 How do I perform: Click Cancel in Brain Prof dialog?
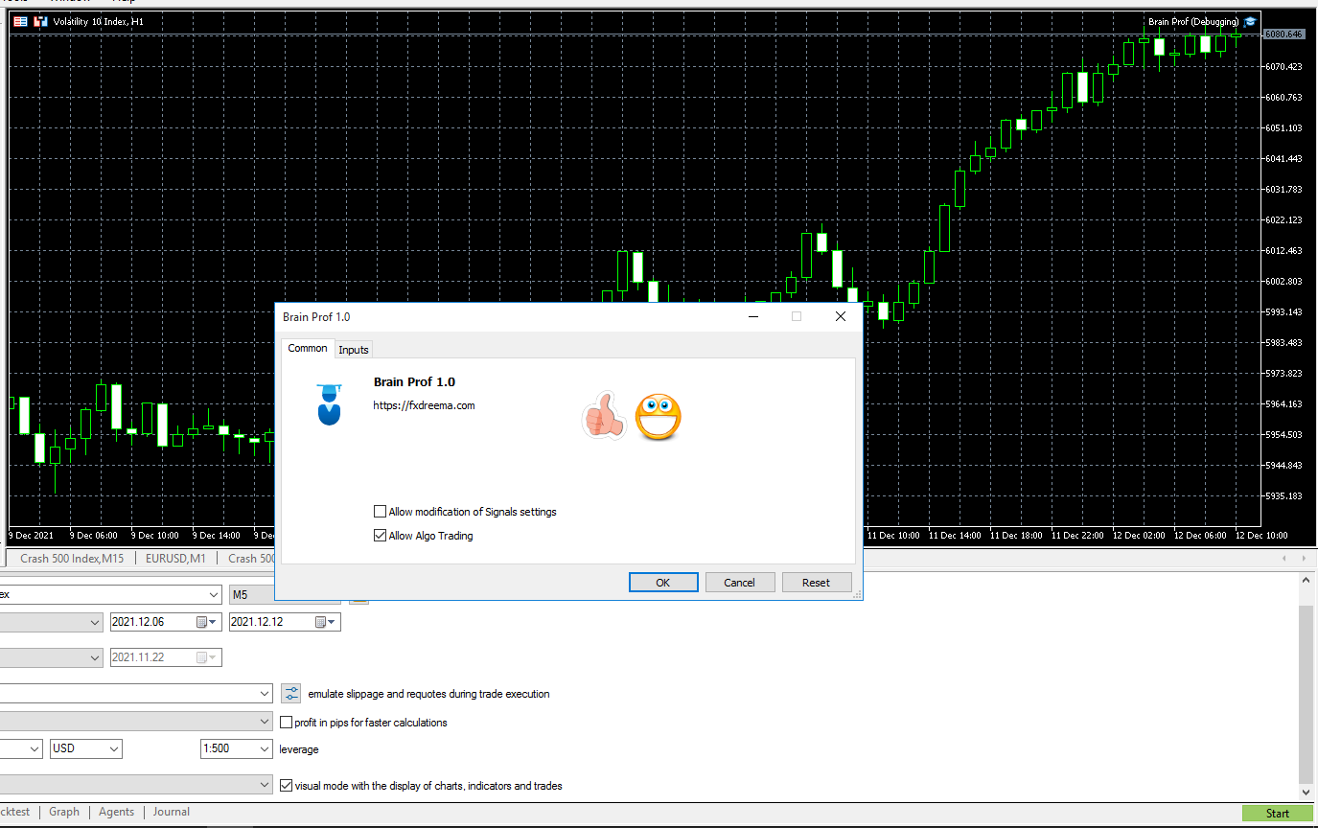click(x=740, y=582)
